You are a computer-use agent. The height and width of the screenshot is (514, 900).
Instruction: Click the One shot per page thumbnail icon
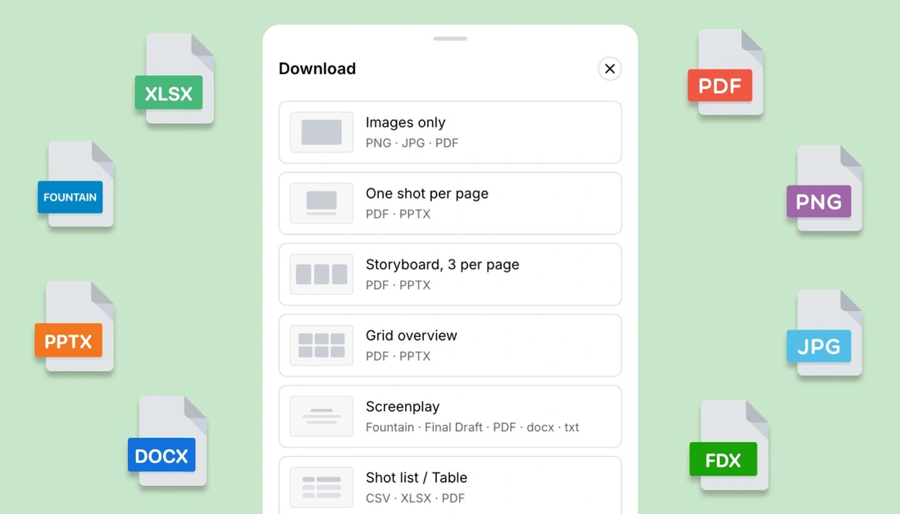click(321, 204)
